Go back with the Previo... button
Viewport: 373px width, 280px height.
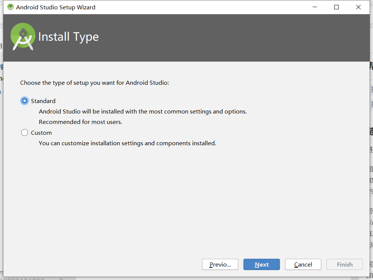pos(220,264)
